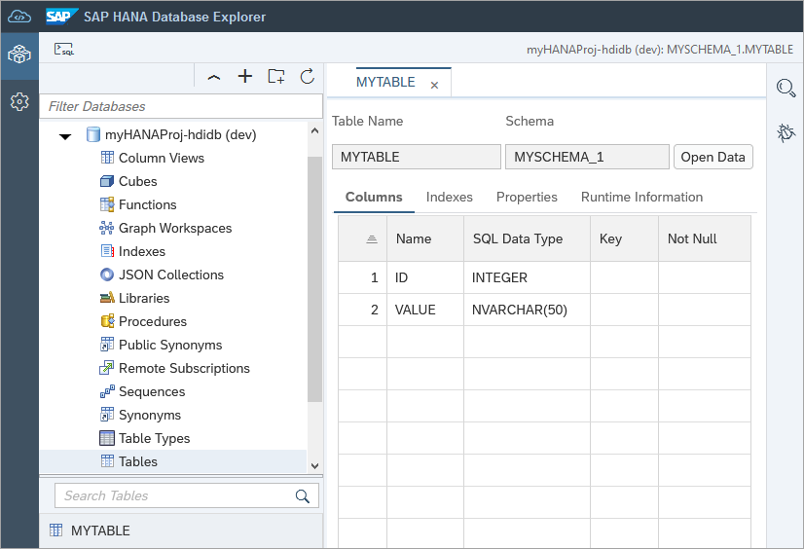Click the Libraries books icon

(107, 298)
